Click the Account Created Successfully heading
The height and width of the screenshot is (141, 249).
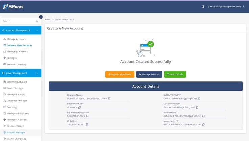tap(145, 62)
